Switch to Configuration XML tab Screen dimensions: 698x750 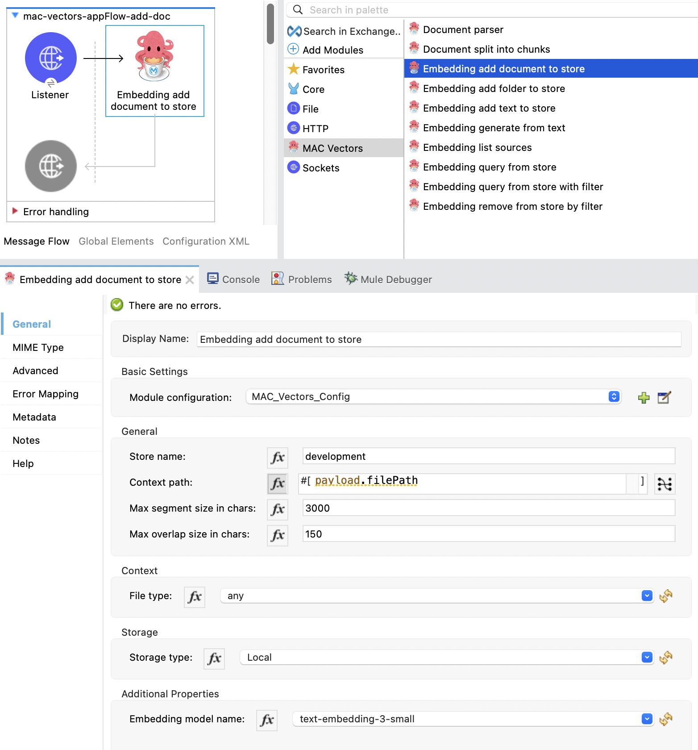click(206, 241)
